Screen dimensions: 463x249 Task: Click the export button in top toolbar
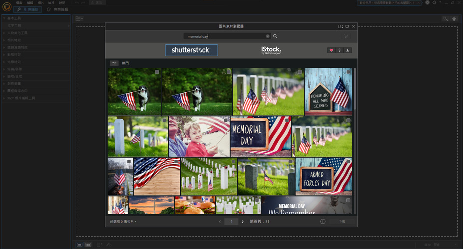(x=97, y=2)
